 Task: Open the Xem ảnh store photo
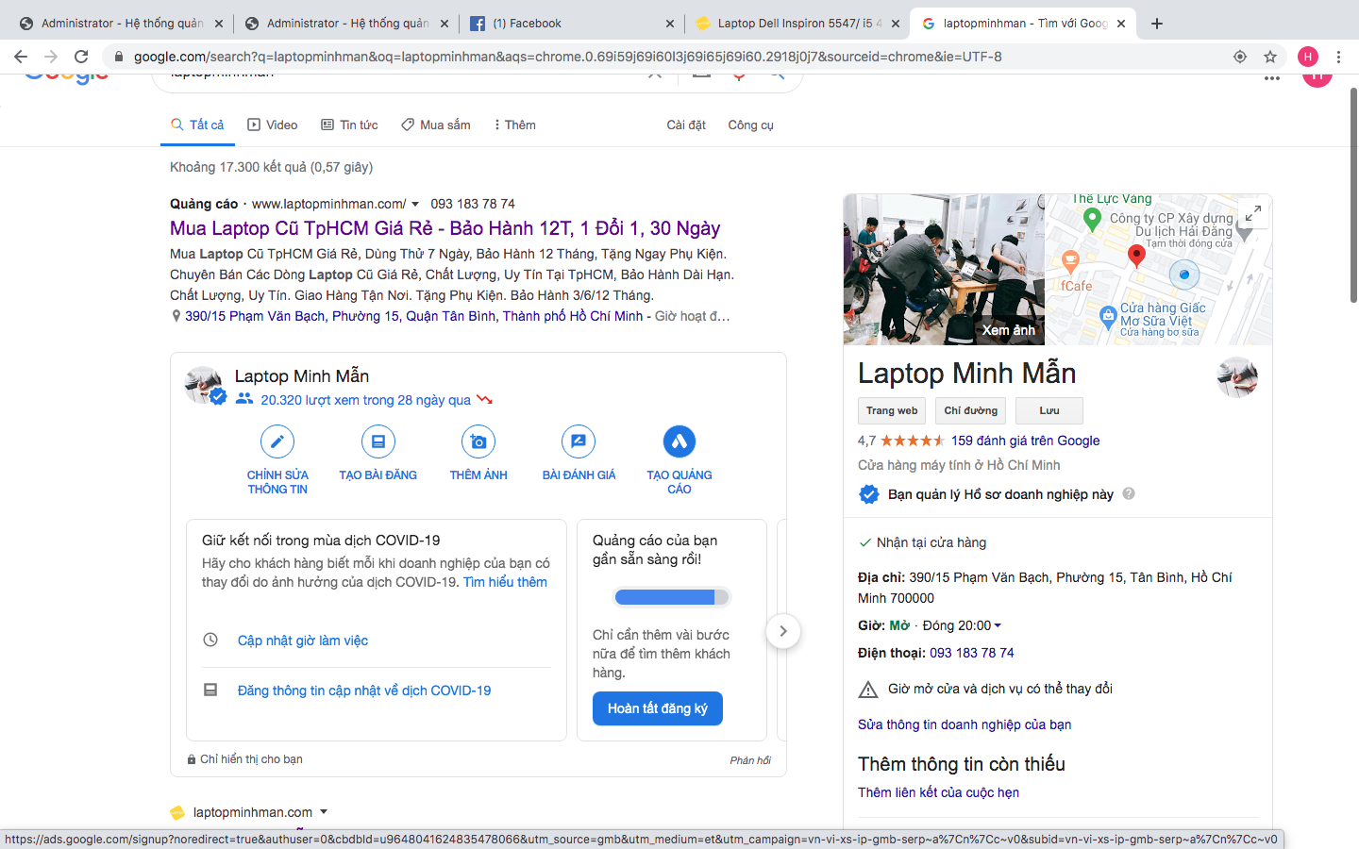point(944,270)
